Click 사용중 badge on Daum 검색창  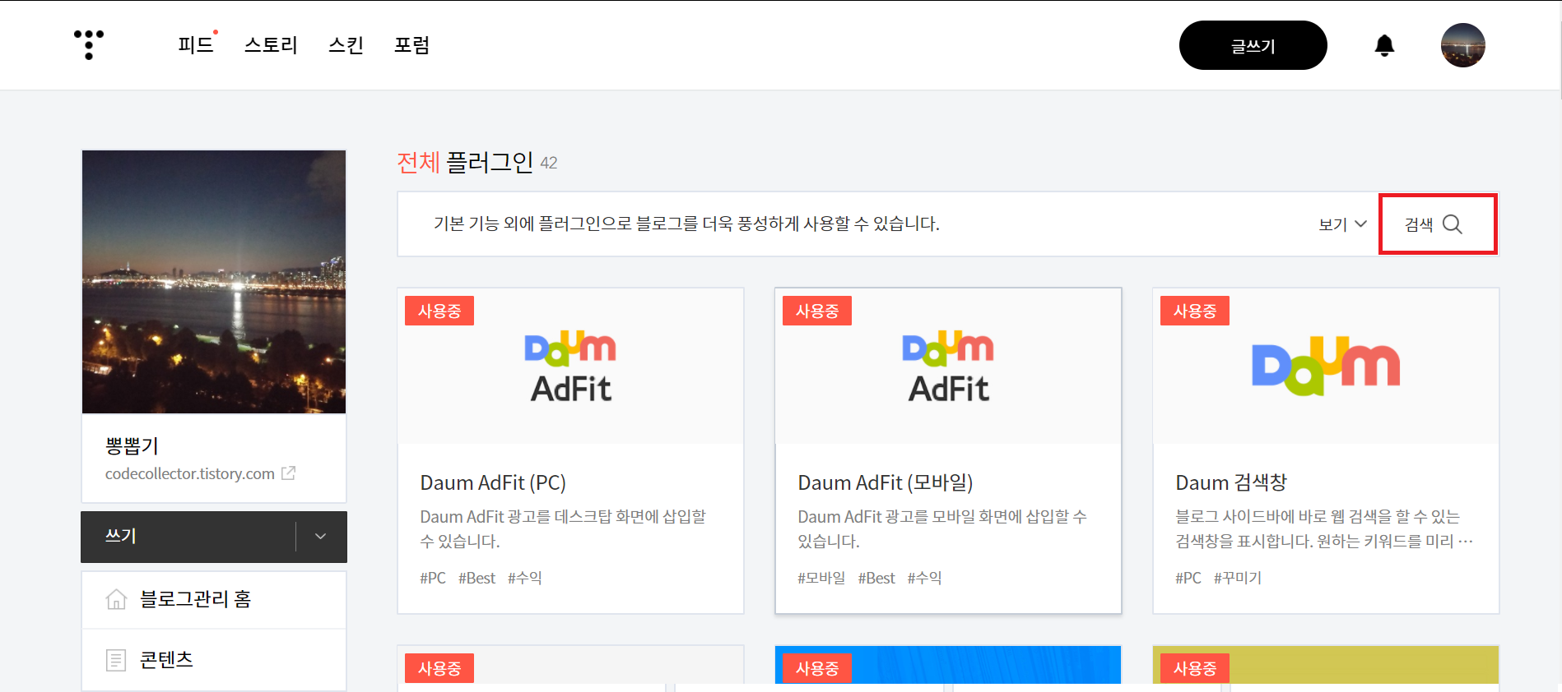coord(1195,311)
